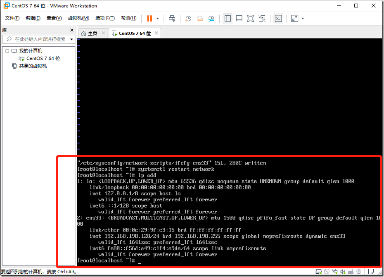
Task: Collapse the 我的计算机 tree node
Action: pos(7,51)
